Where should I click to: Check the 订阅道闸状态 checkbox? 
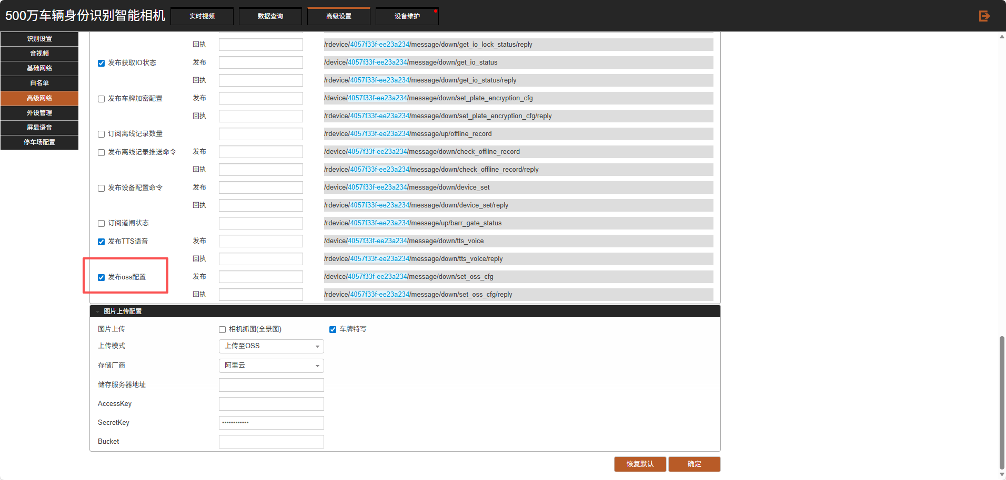click(x=102, y=224)
